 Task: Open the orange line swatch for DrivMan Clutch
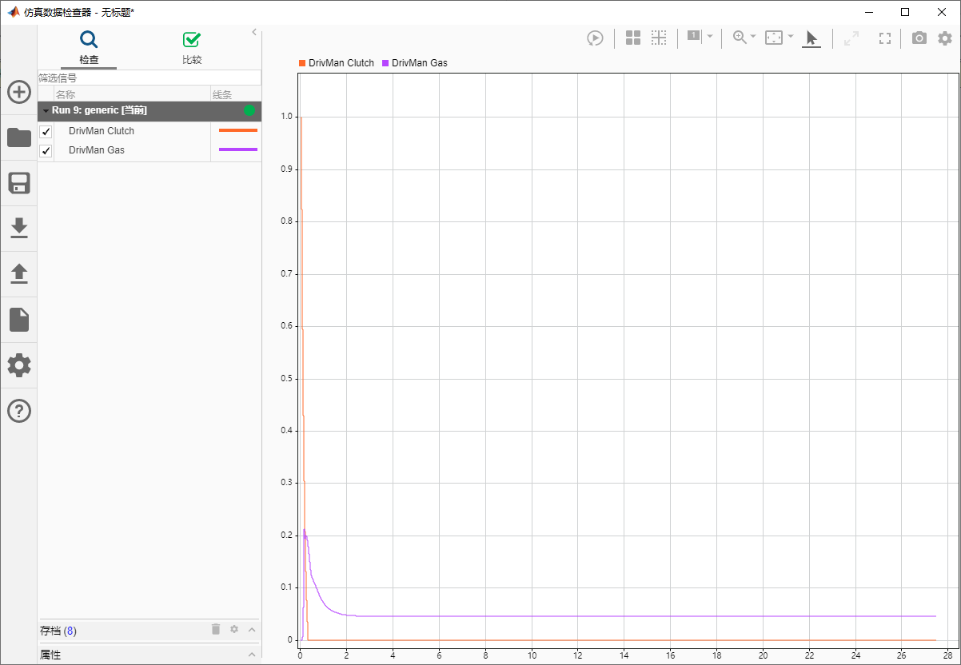point(238,129)
